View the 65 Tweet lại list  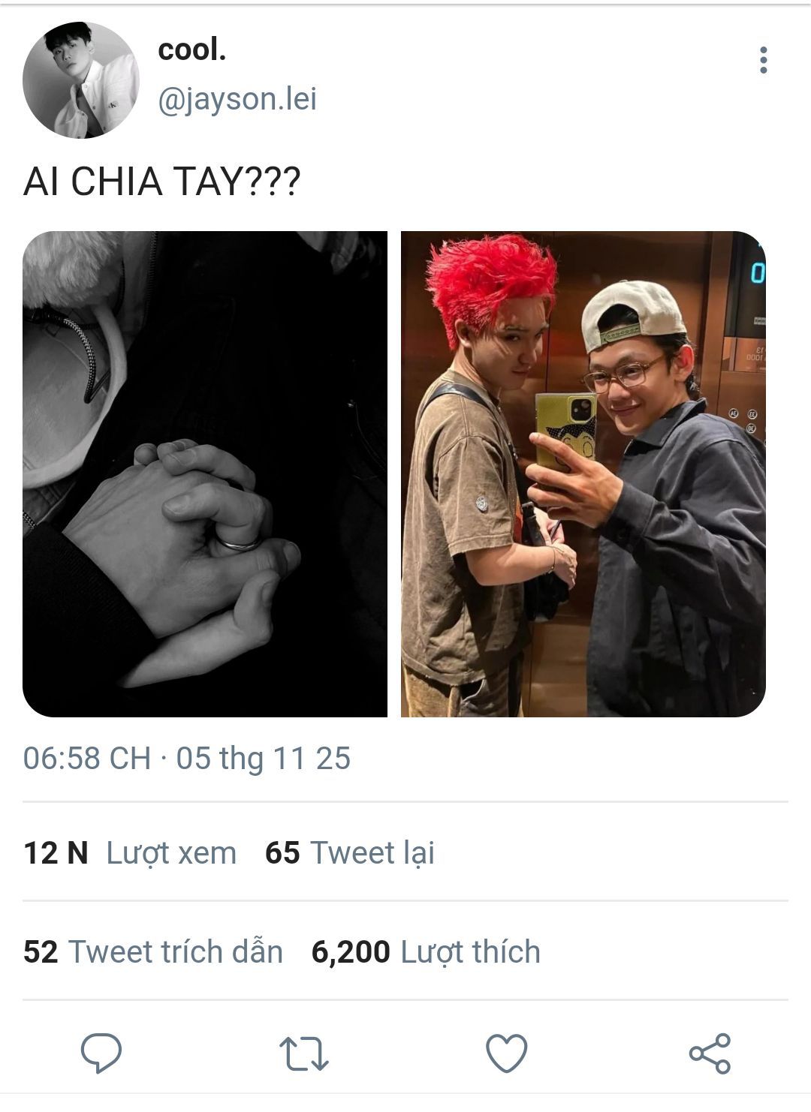click(x=350, y=853)
